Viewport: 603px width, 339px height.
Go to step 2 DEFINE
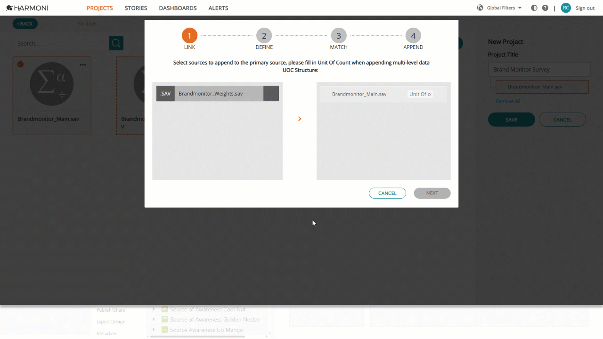(x=264, y=36)
